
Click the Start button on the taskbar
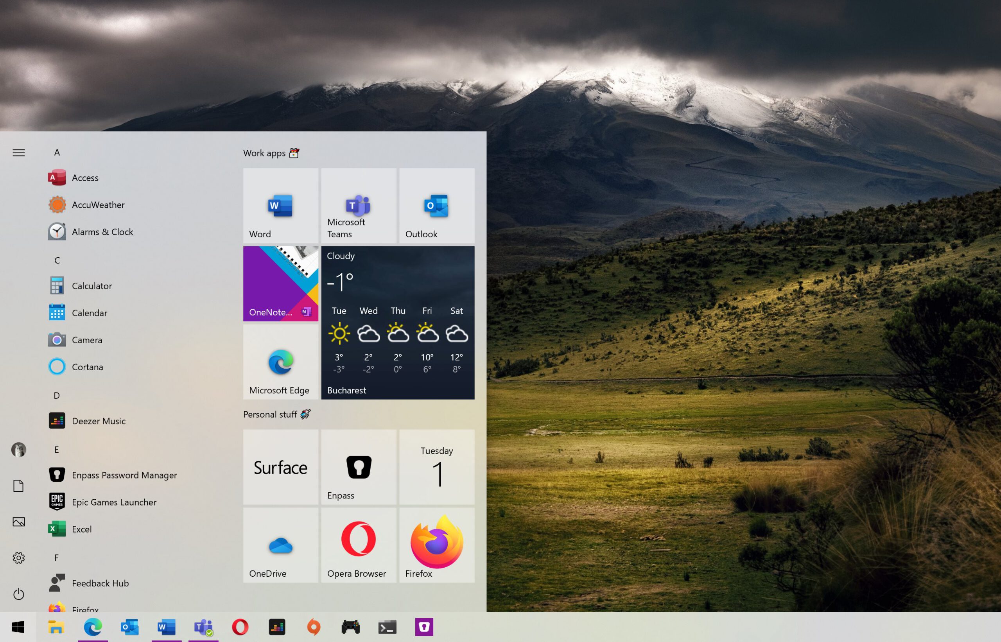18,627
